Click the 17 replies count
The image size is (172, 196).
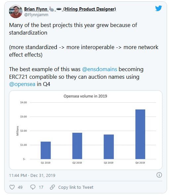pos(41,187)
